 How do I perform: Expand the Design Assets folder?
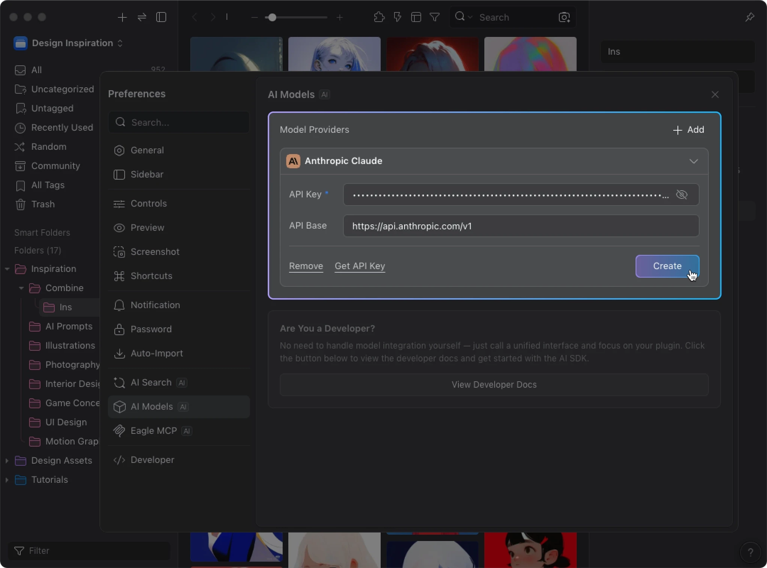pos(7,461)
